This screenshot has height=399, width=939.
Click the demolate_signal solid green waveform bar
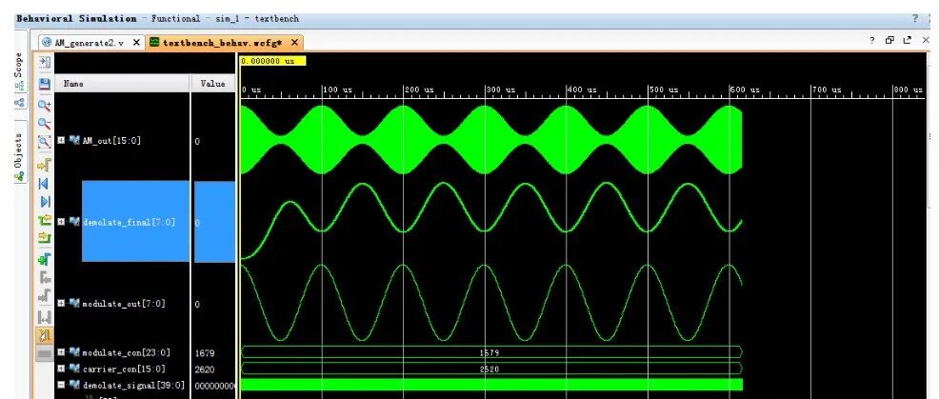491,385
